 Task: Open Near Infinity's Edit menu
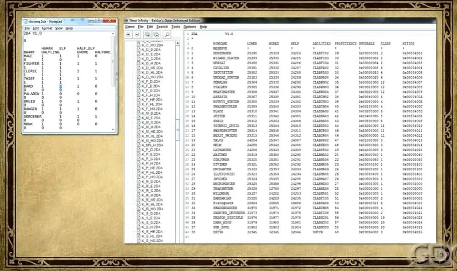(150, 27)
